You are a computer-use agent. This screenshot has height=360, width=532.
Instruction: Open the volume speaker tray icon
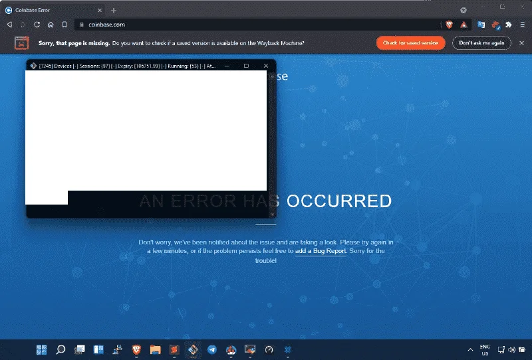click(511, 349)
